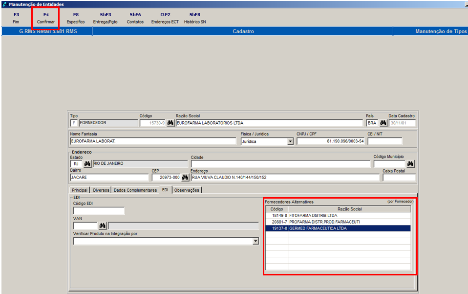Open ShF8 Histórico SN option

click(x=195, y=18)
